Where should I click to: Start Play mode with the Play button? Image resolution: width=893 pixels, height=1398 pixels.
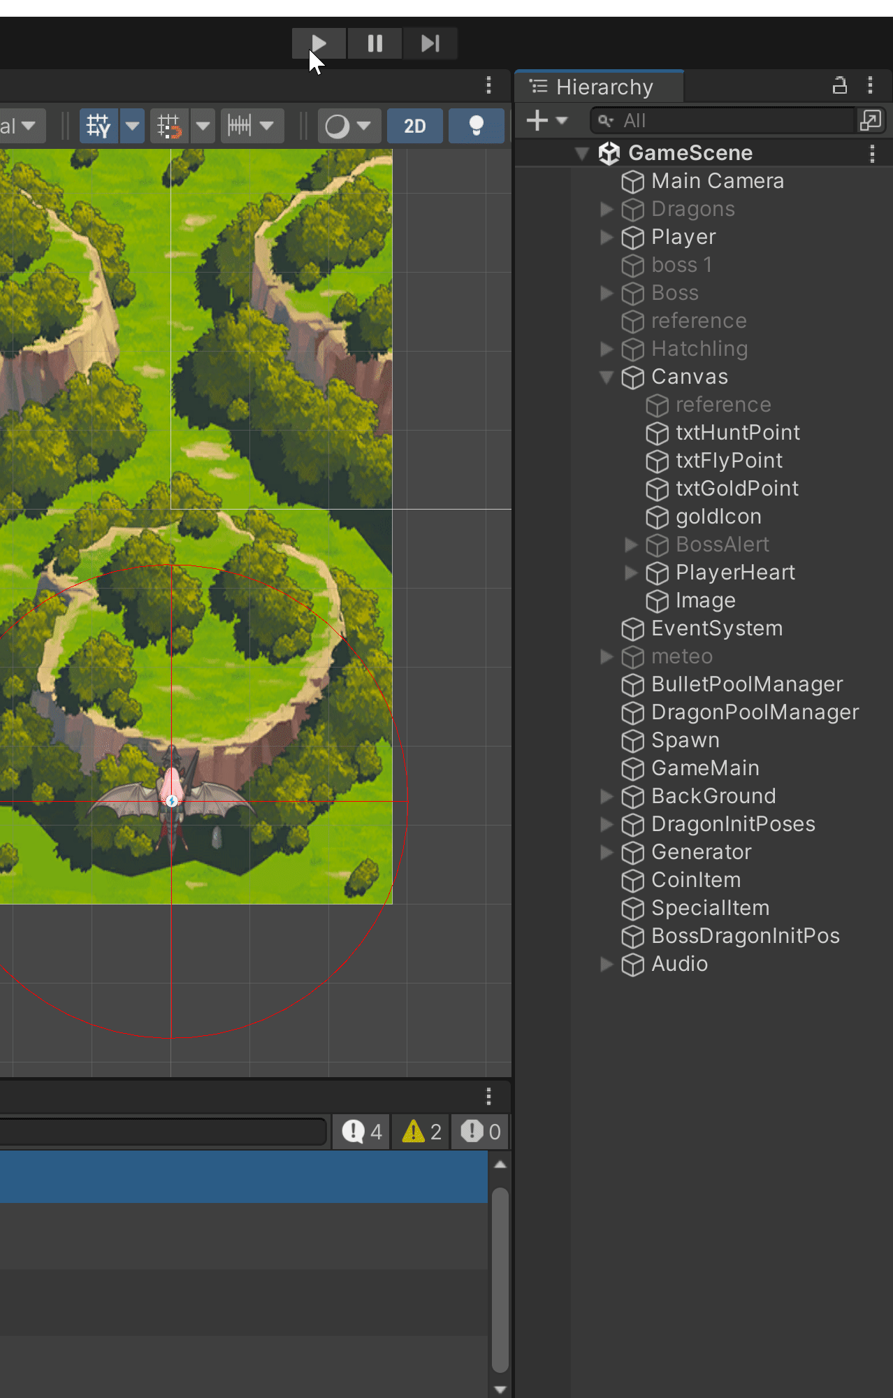click(319, 44)
